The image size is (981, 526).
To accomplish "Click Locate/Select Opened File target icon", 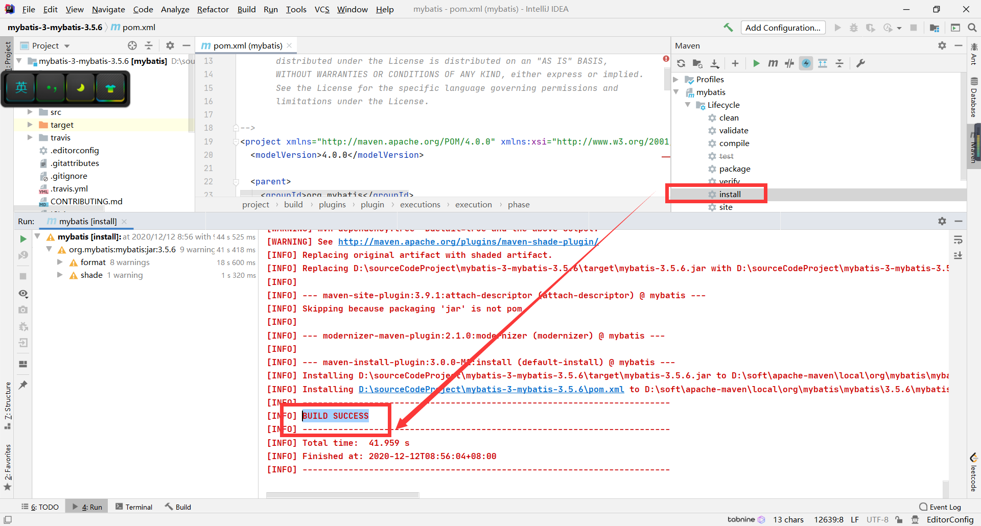I will pos(132,45).
